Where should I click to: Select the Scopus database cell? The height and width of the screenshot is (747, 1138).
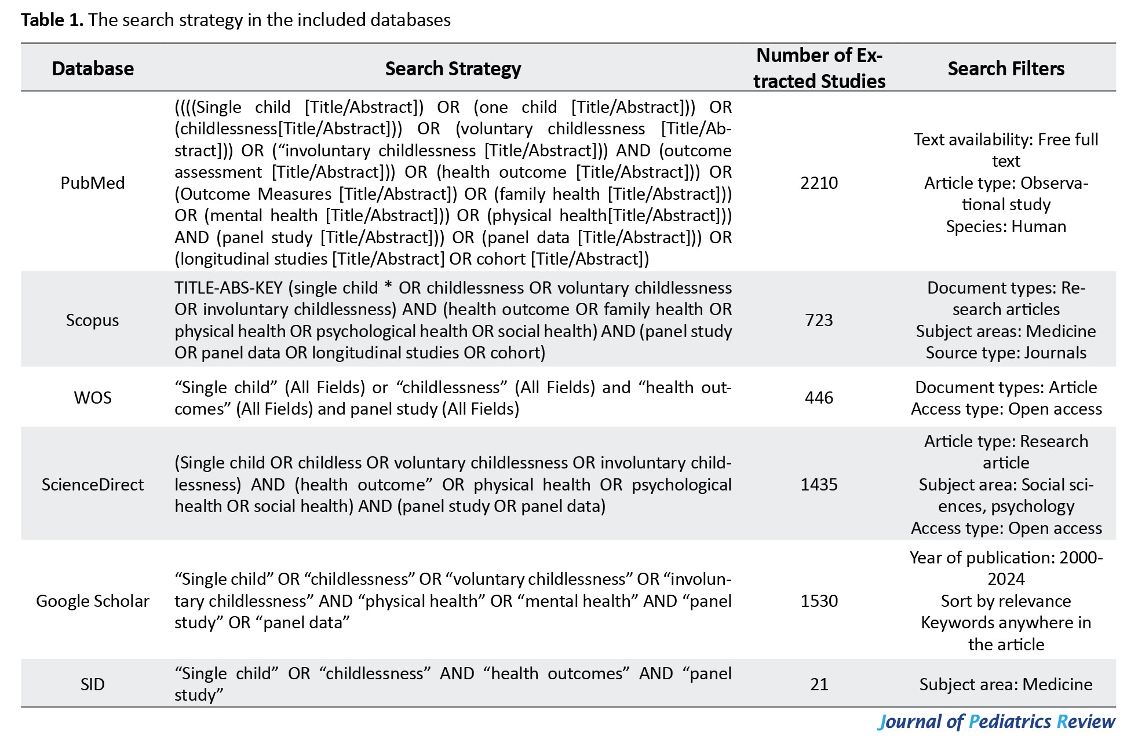click(x=93, y=320)
